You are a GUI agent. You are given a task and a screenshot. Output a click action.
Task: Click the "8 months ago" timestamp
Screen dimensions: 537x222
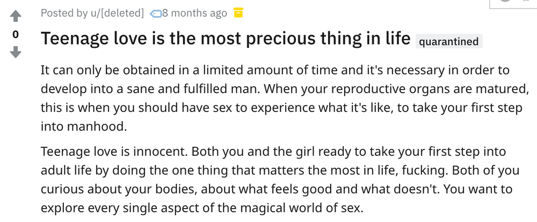coord(194,13)
